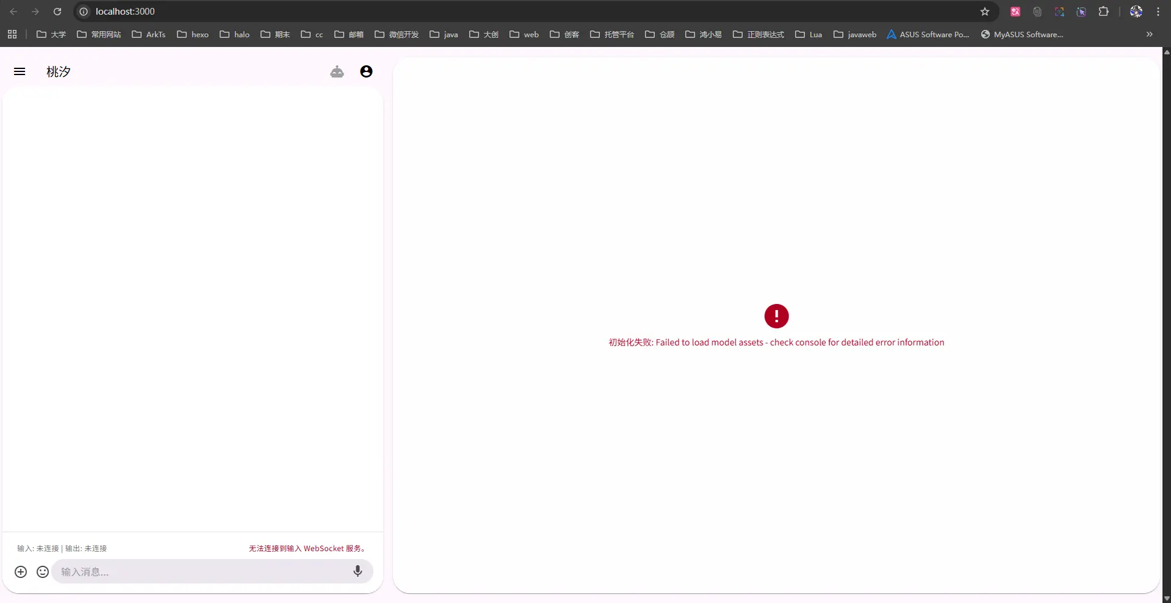The width and height of the screenshot is (1171, 603).
Task: Open the MyASUS Software bookmark link
Action: (1022, 34)
